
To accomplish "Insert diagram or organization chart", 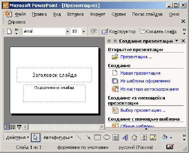I will [x=134, y=138].
